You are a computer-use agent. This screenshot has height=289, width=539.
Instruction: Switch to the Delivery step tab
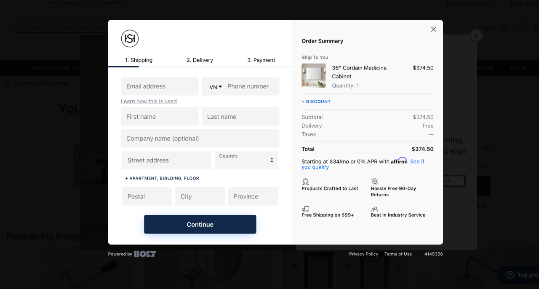point(200,60)
